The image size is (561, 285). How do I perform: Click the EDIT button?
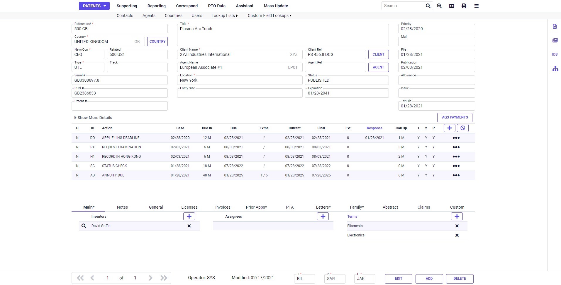tap(399, 279)
